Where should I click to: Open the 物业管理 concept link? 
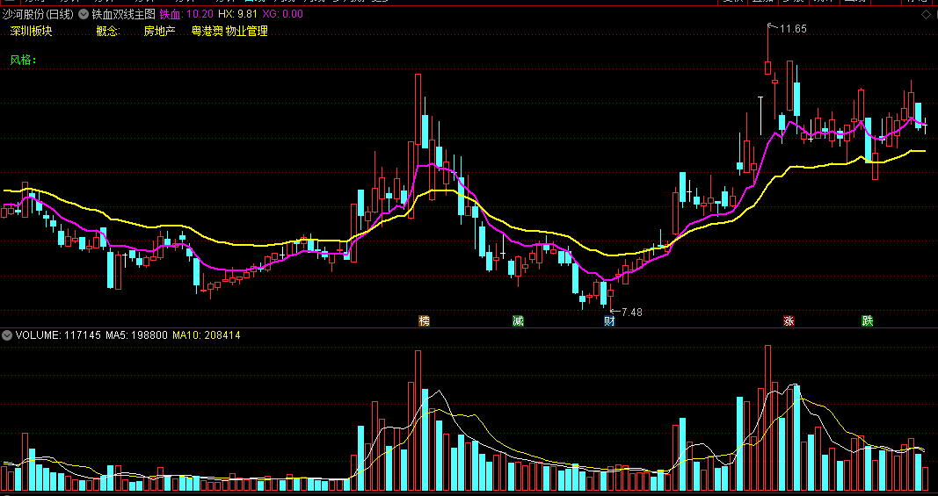[246, 31]
